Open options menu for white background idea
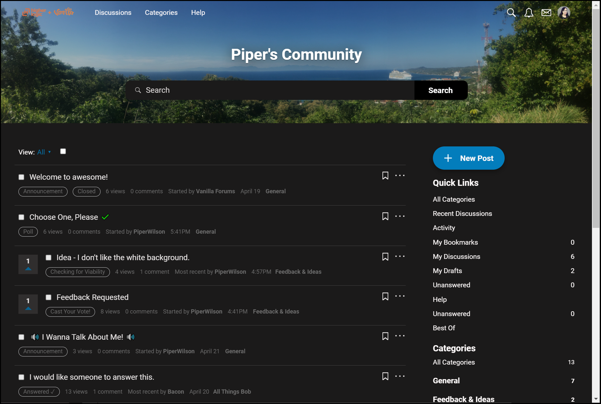Image resolution: width=601 pixels, height=404 pixels. click(400, 256)
